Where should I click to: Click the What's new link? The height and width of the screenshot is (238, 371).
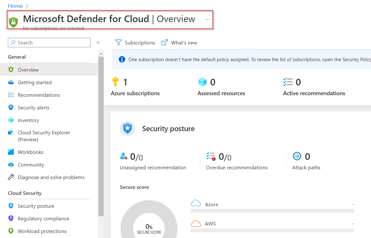click(179, 42)
